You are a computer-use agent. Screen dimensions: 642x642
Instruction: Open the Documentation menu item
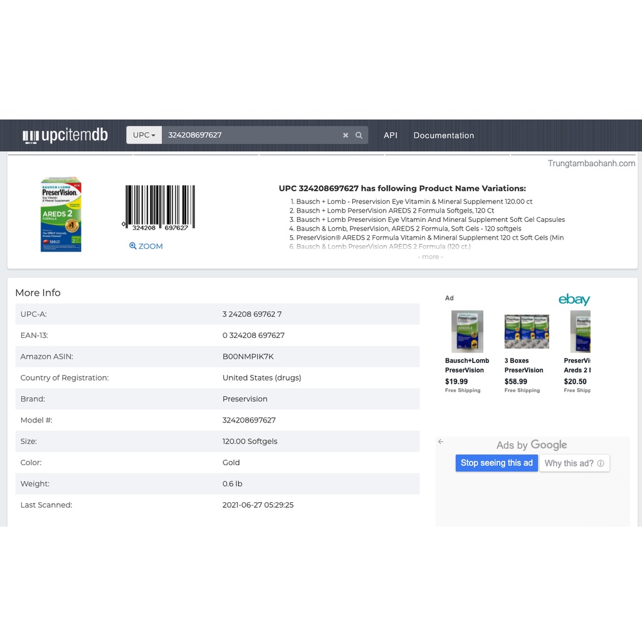(443, 135)
